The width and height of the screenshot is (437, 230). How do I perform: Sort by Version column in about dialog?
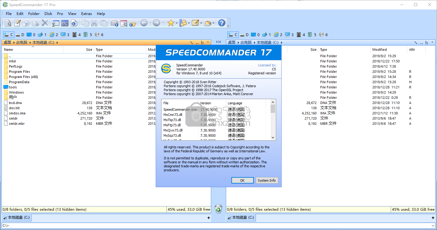coord(212,103)
